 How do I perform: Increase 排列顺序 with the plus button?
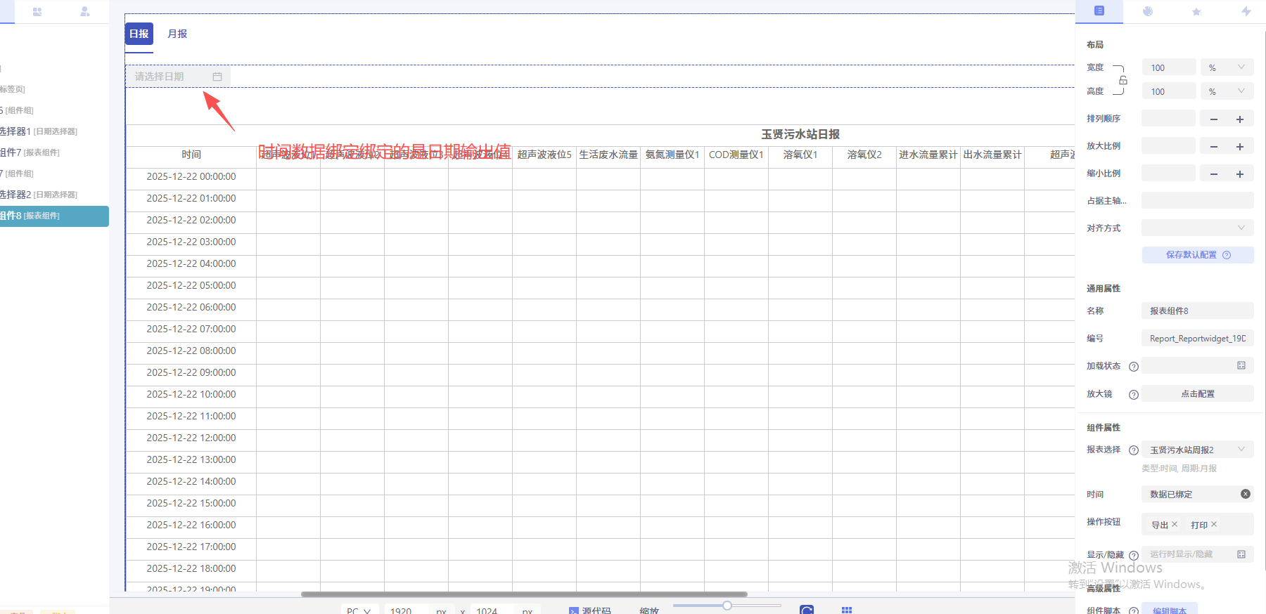[x=1240, y=119]
